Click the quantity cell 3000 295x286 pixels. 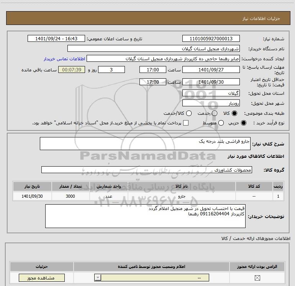point(70,196)
